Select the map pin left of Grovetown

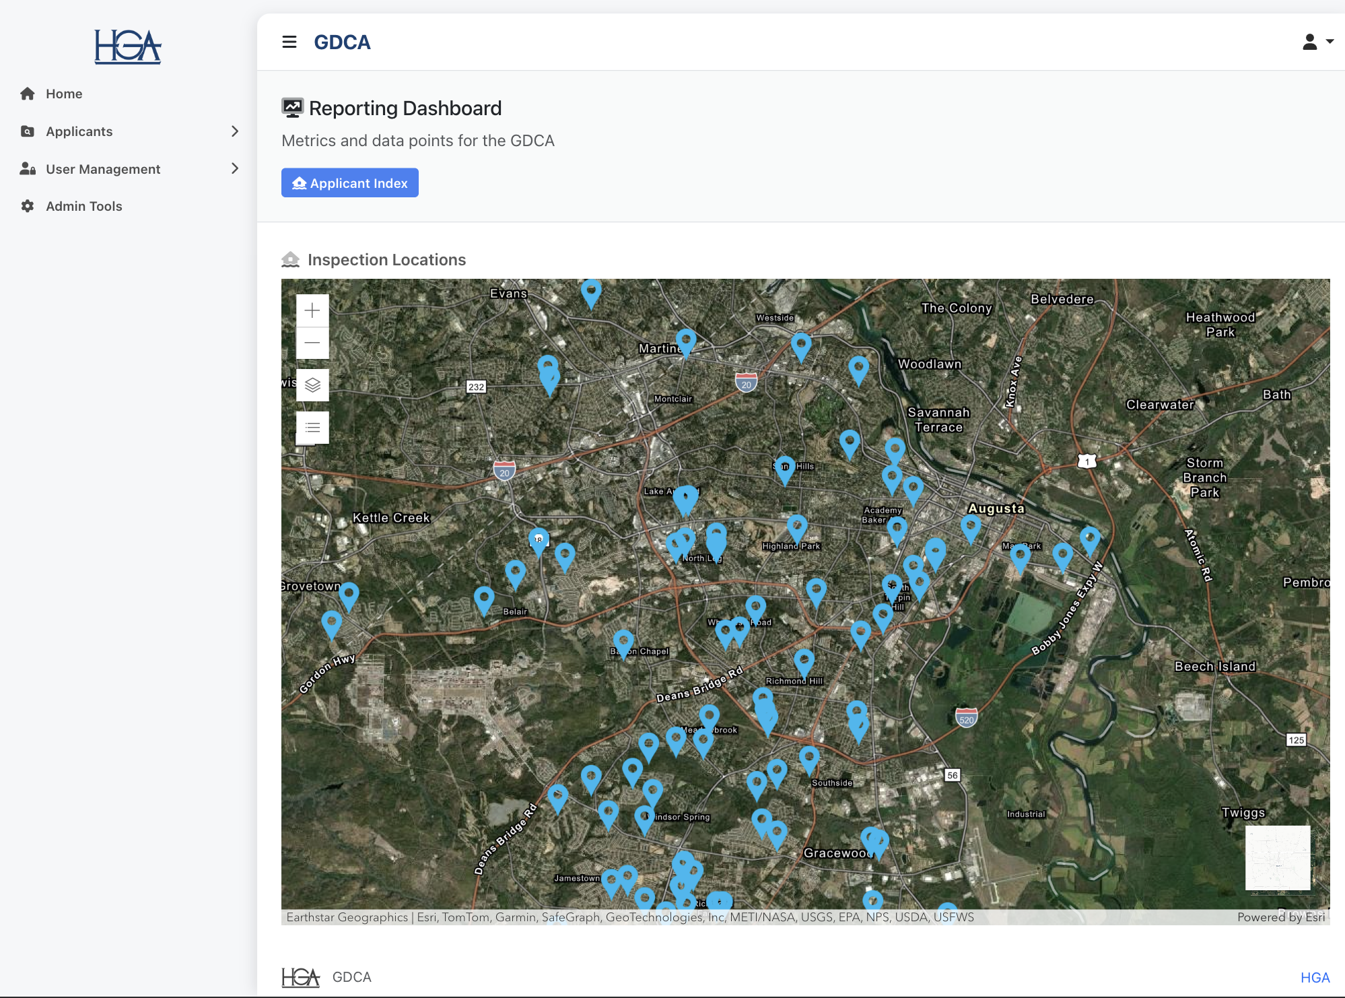point(331,626)
